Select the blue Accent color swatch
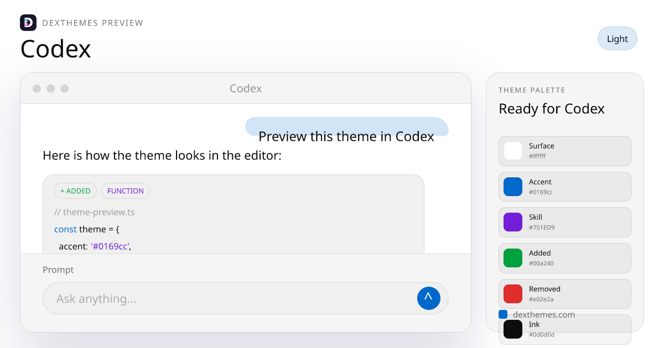This screenshot has height=348, width=664. (513, 187)
